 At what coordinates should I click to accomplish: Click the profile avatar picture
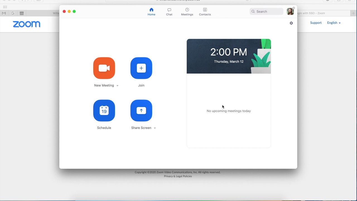pos(290,11)
